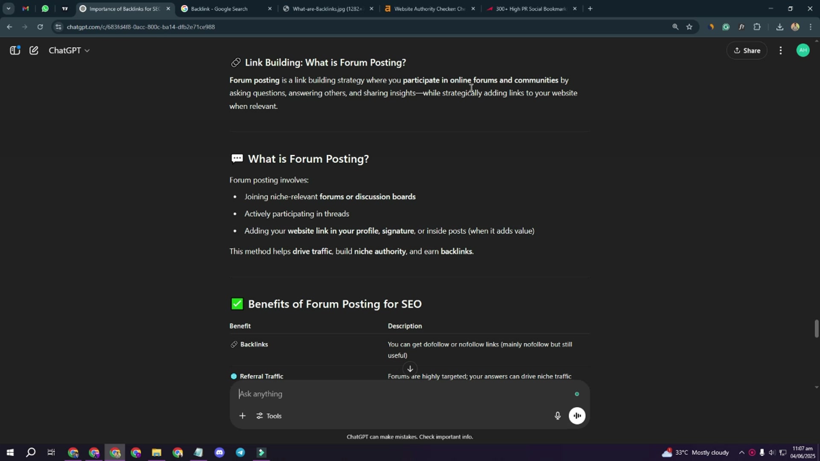Open the ChatGPT sidebar toggle icon

tap(15, 50)
